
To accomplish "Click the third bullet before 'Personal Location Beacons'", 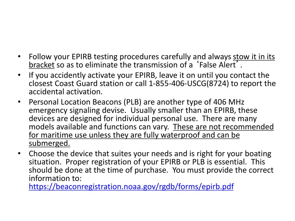I will 19,102.
